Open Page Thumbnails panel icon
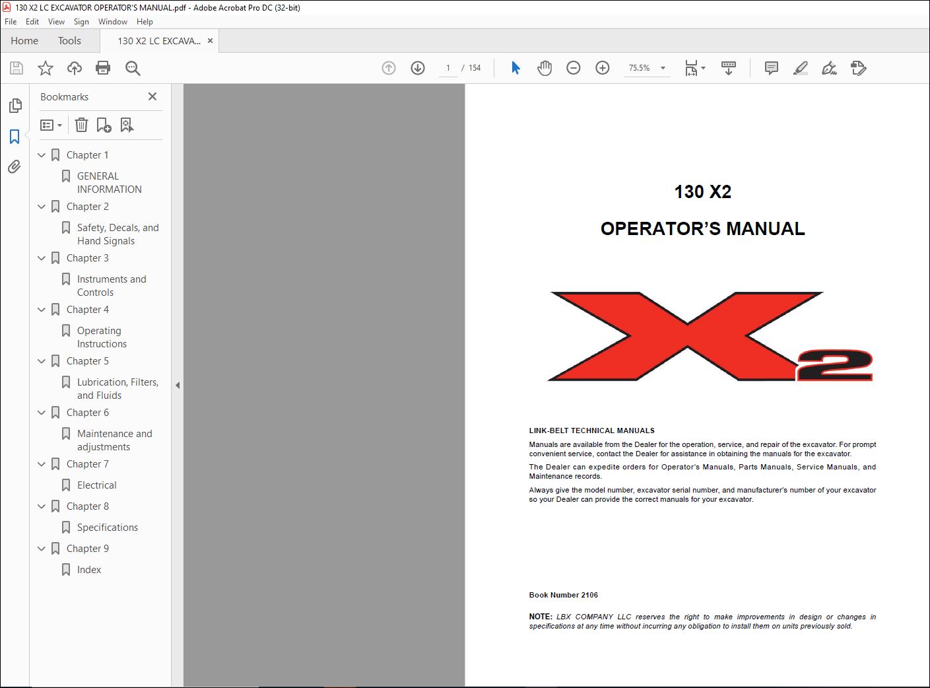The height and width of the screenshot is (688, 930). click(15, 106)
